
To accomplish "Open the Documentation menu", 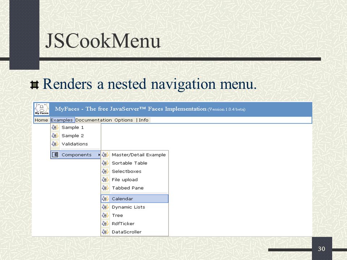I will [93, 120].
